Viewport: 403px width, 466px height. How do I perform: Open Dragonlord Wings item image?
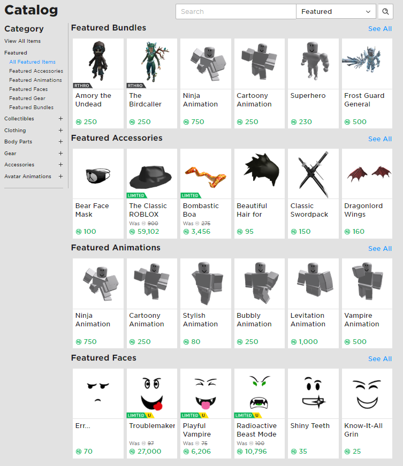(367, 174)
